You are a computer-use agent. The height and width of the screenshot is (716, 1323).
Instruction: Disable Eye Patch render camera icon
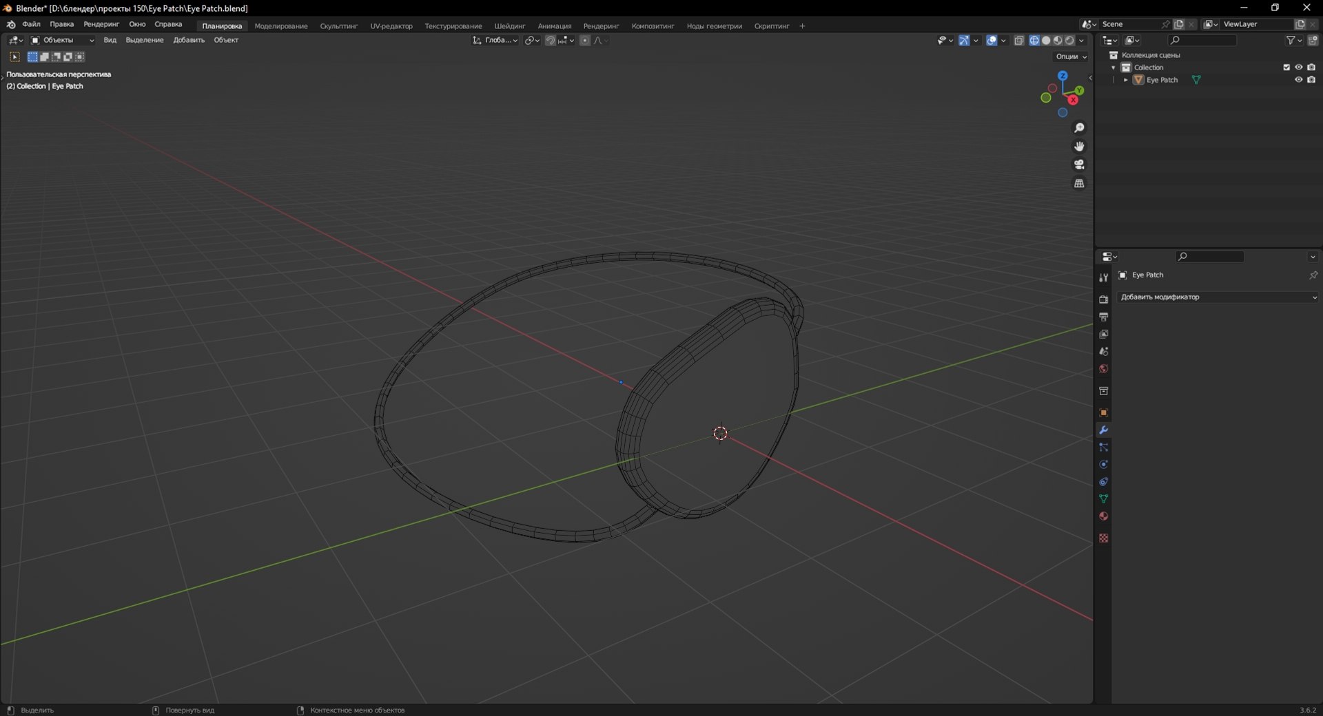click(x=1311, y=80)
